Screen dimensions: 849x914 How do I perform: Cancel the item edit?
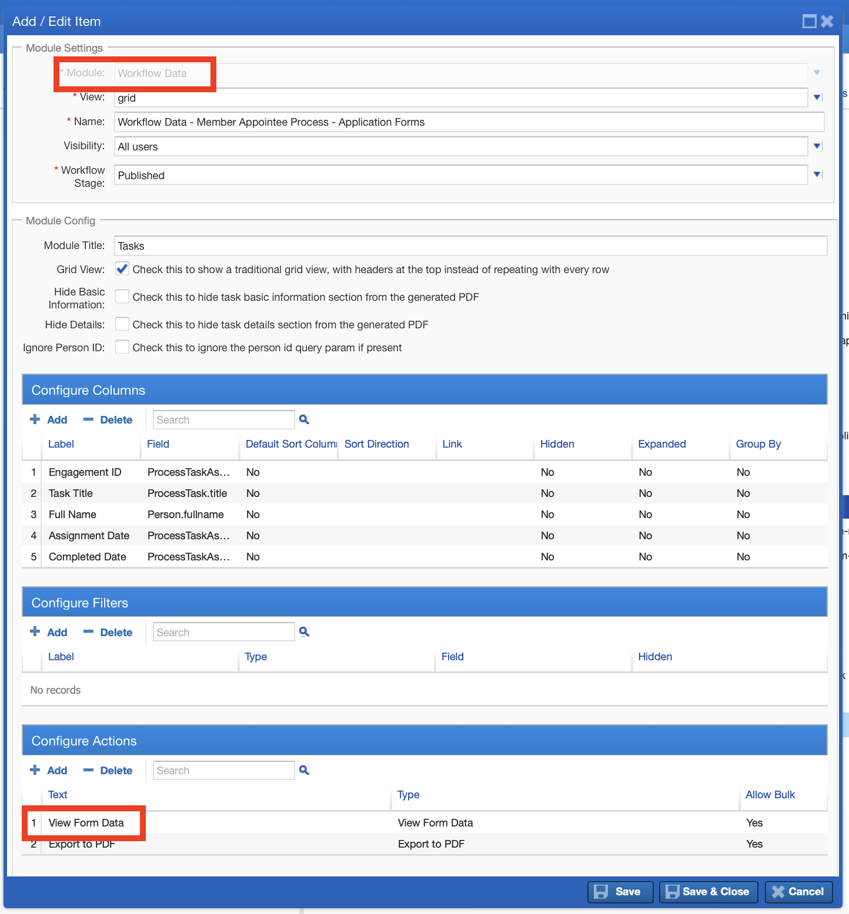tap(798, 892)
